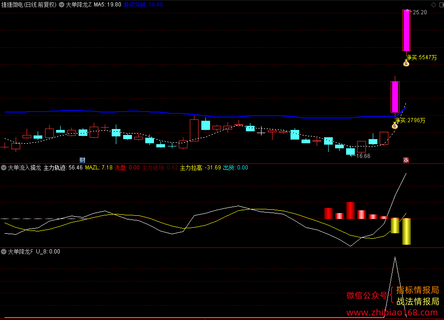Click the MA5: 19.80 value

pyautogui.click(x=107, y=5)
